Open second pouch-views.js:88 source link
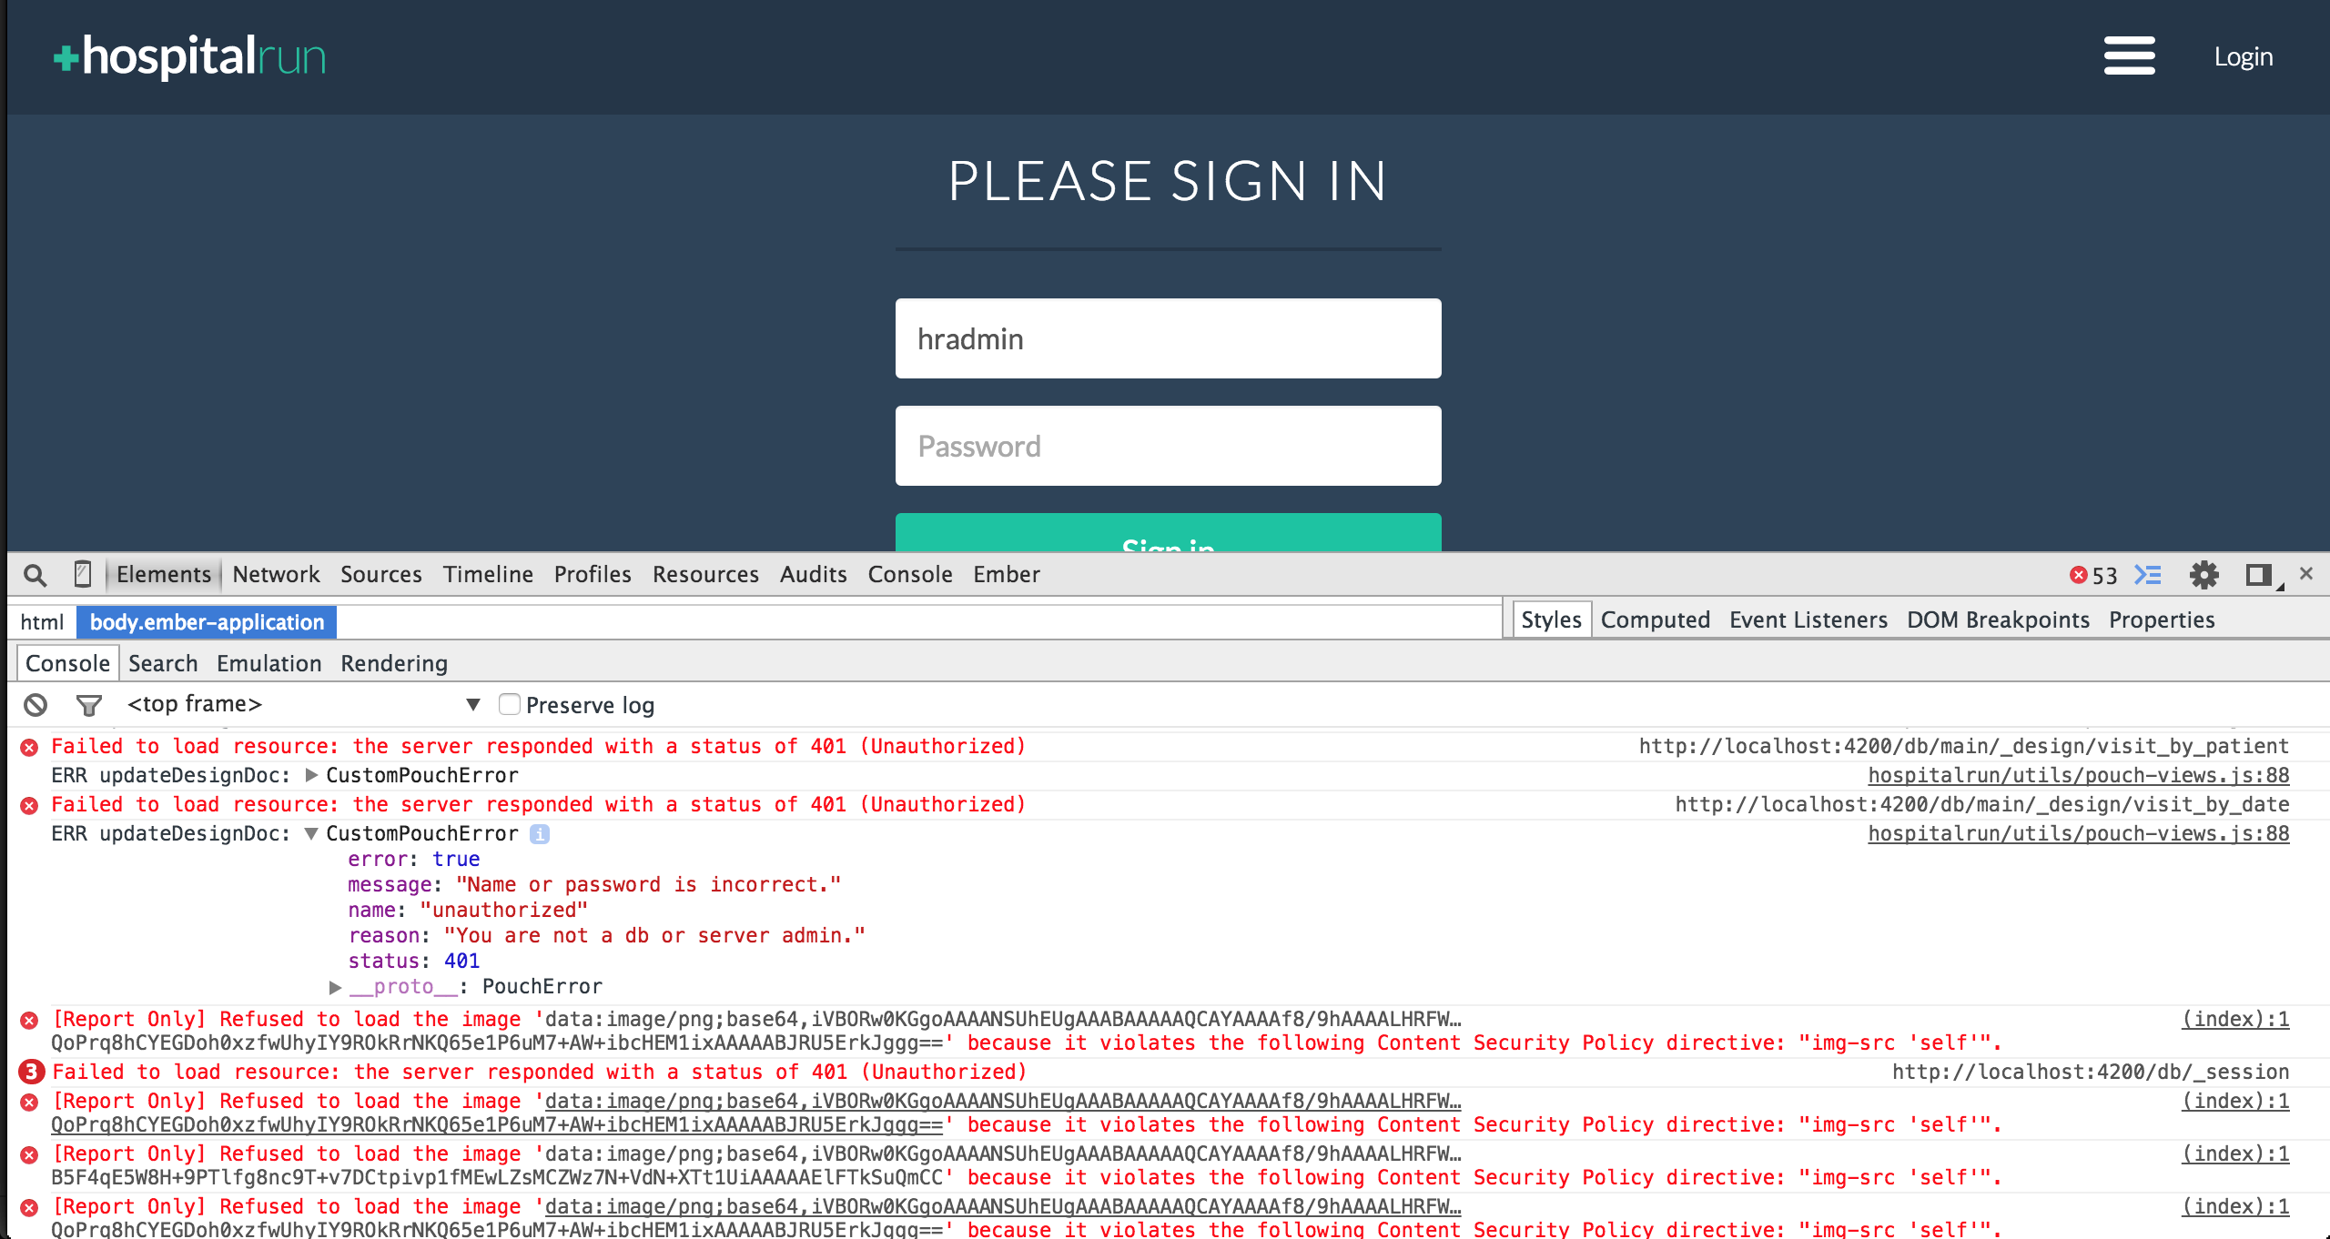Viewport: 2330px width, 1239px height. 2078,833
